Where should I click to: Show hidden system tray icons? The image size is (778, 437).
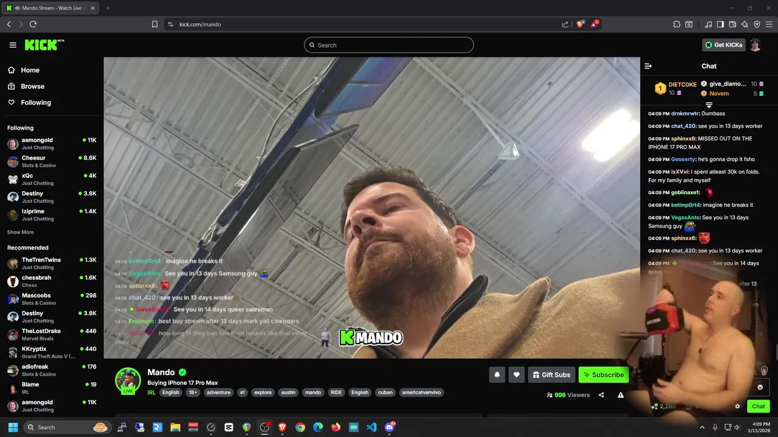(702, 427)
